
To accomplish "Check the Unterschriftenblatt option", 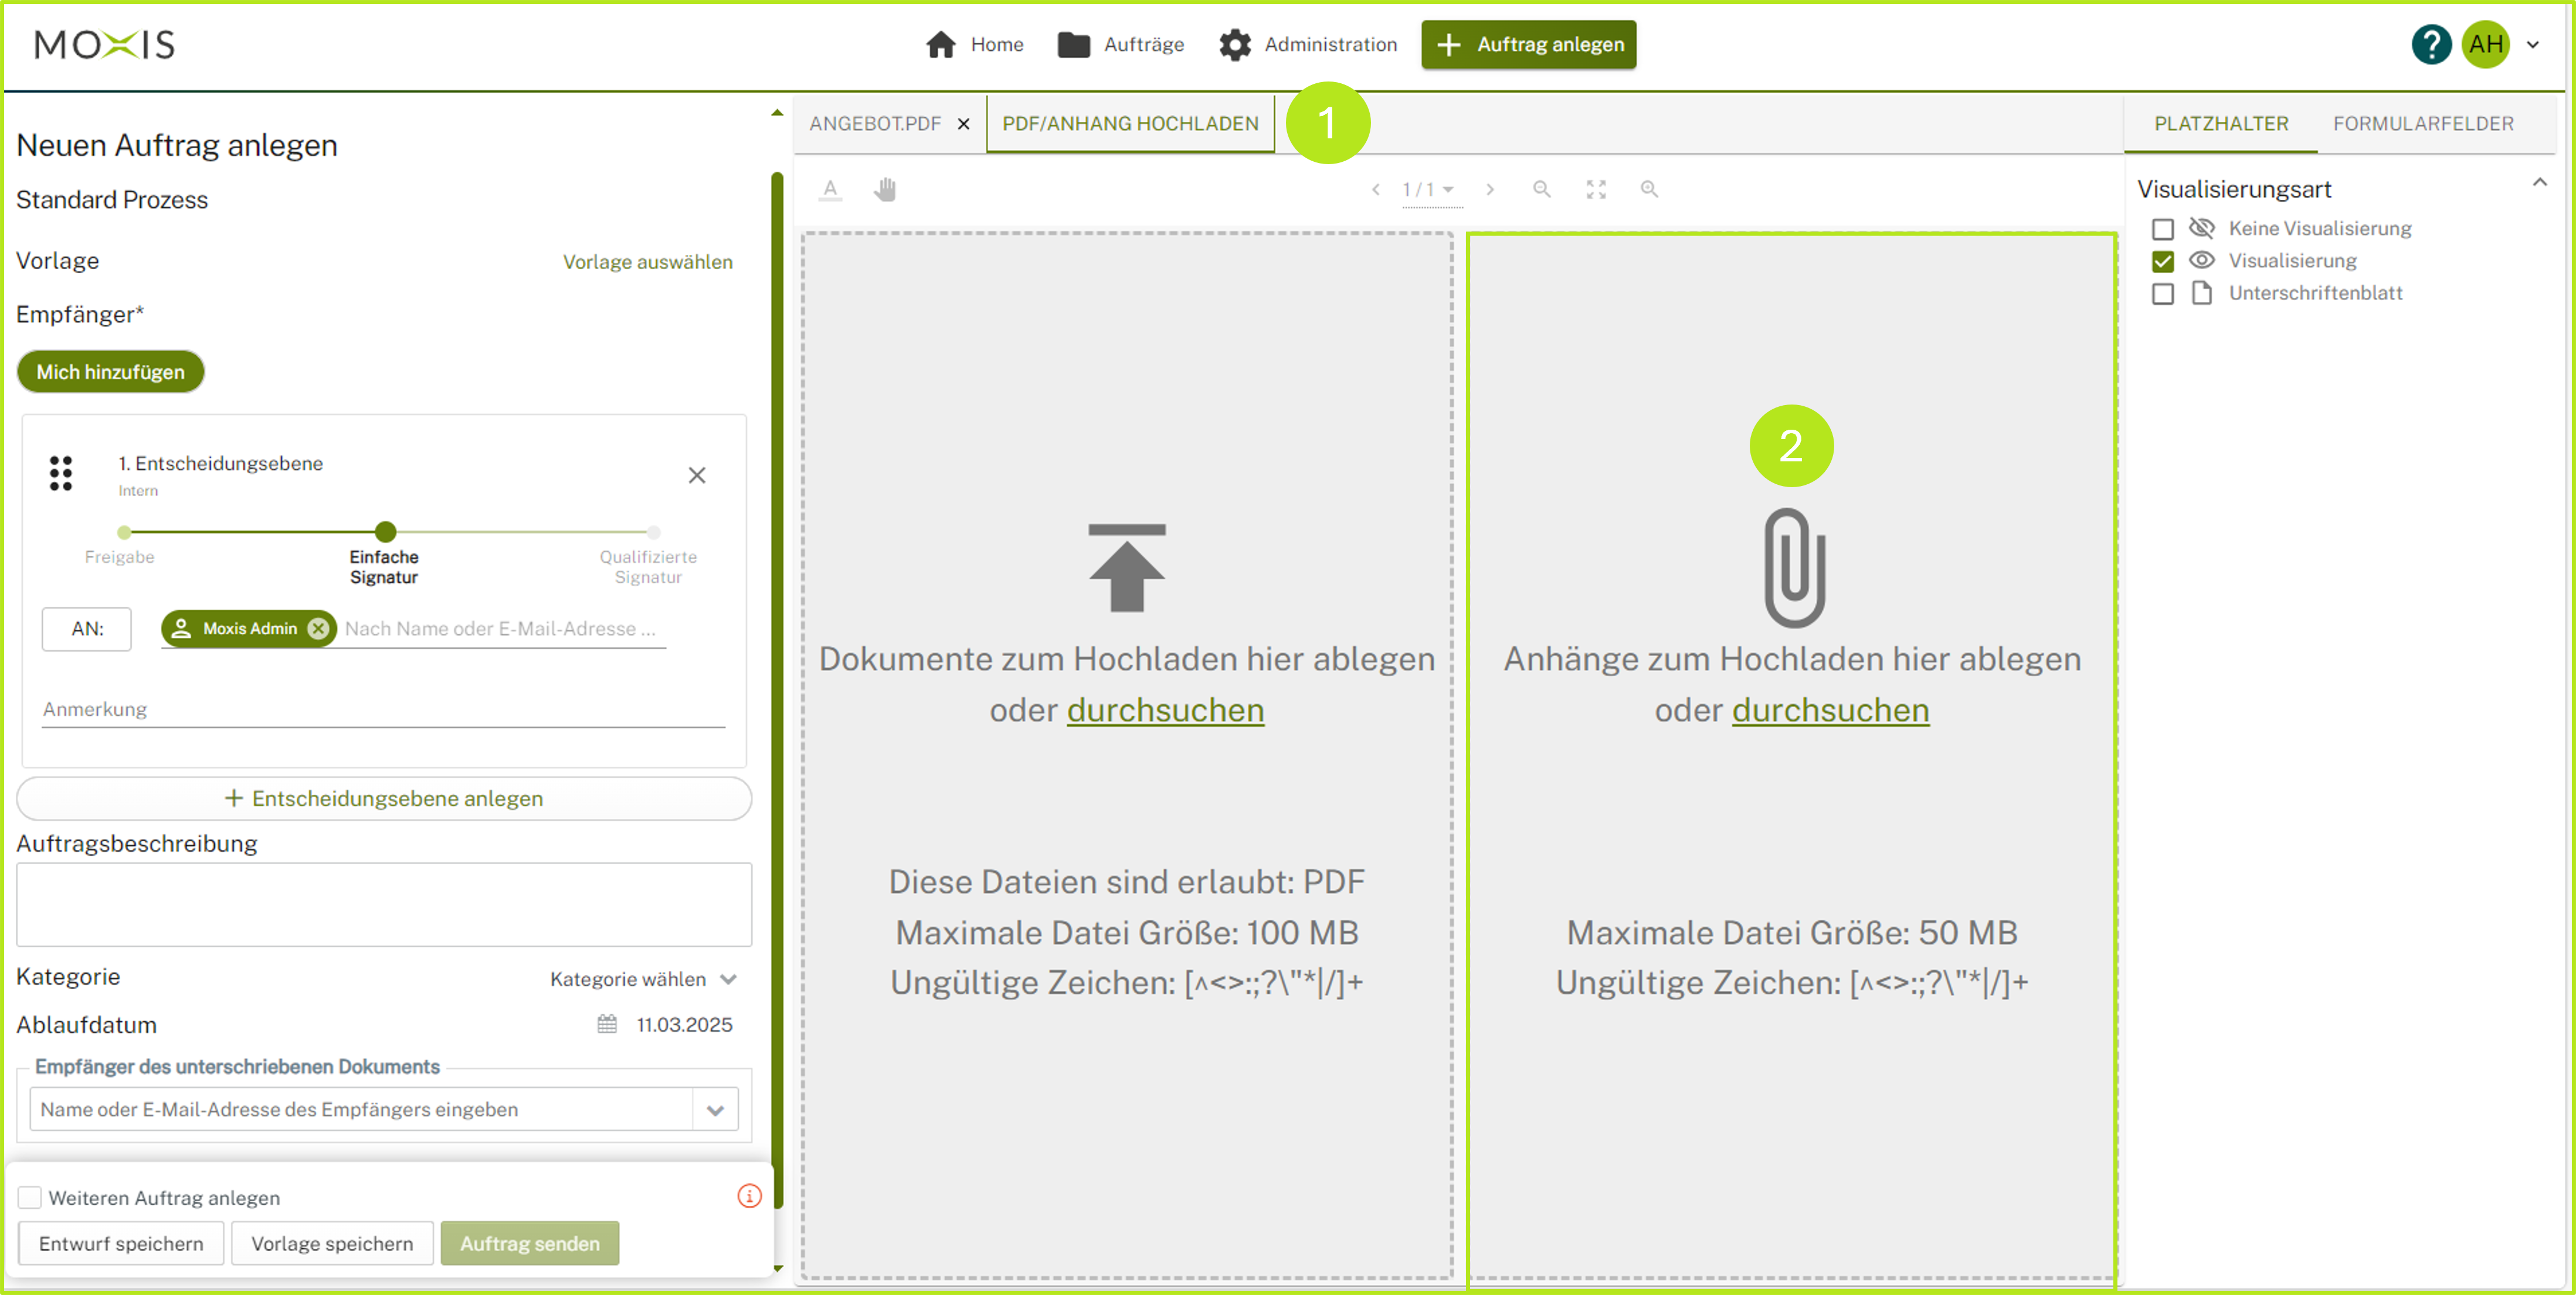I will pyautogui.click(x=2162, y=293).
